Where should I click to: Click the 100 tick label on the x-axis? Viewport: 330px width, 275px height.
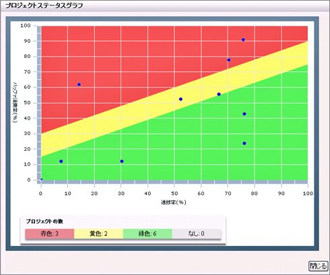(x=308, y=194)
